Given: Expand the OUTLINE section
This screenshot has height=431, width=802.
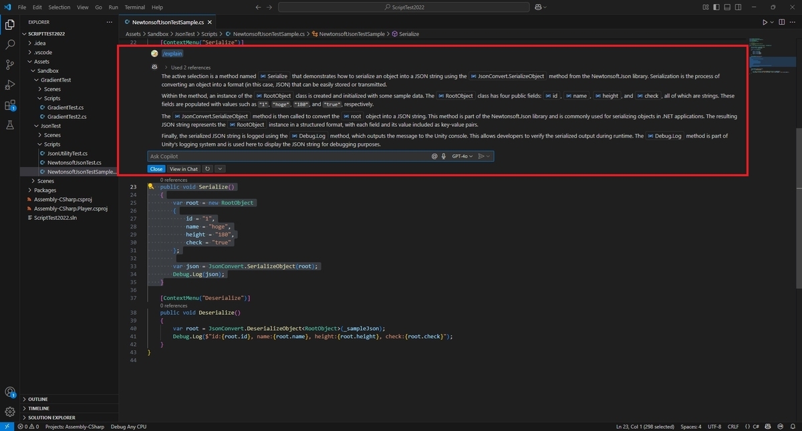Looking at the screenshot, I should coord(70,399).
